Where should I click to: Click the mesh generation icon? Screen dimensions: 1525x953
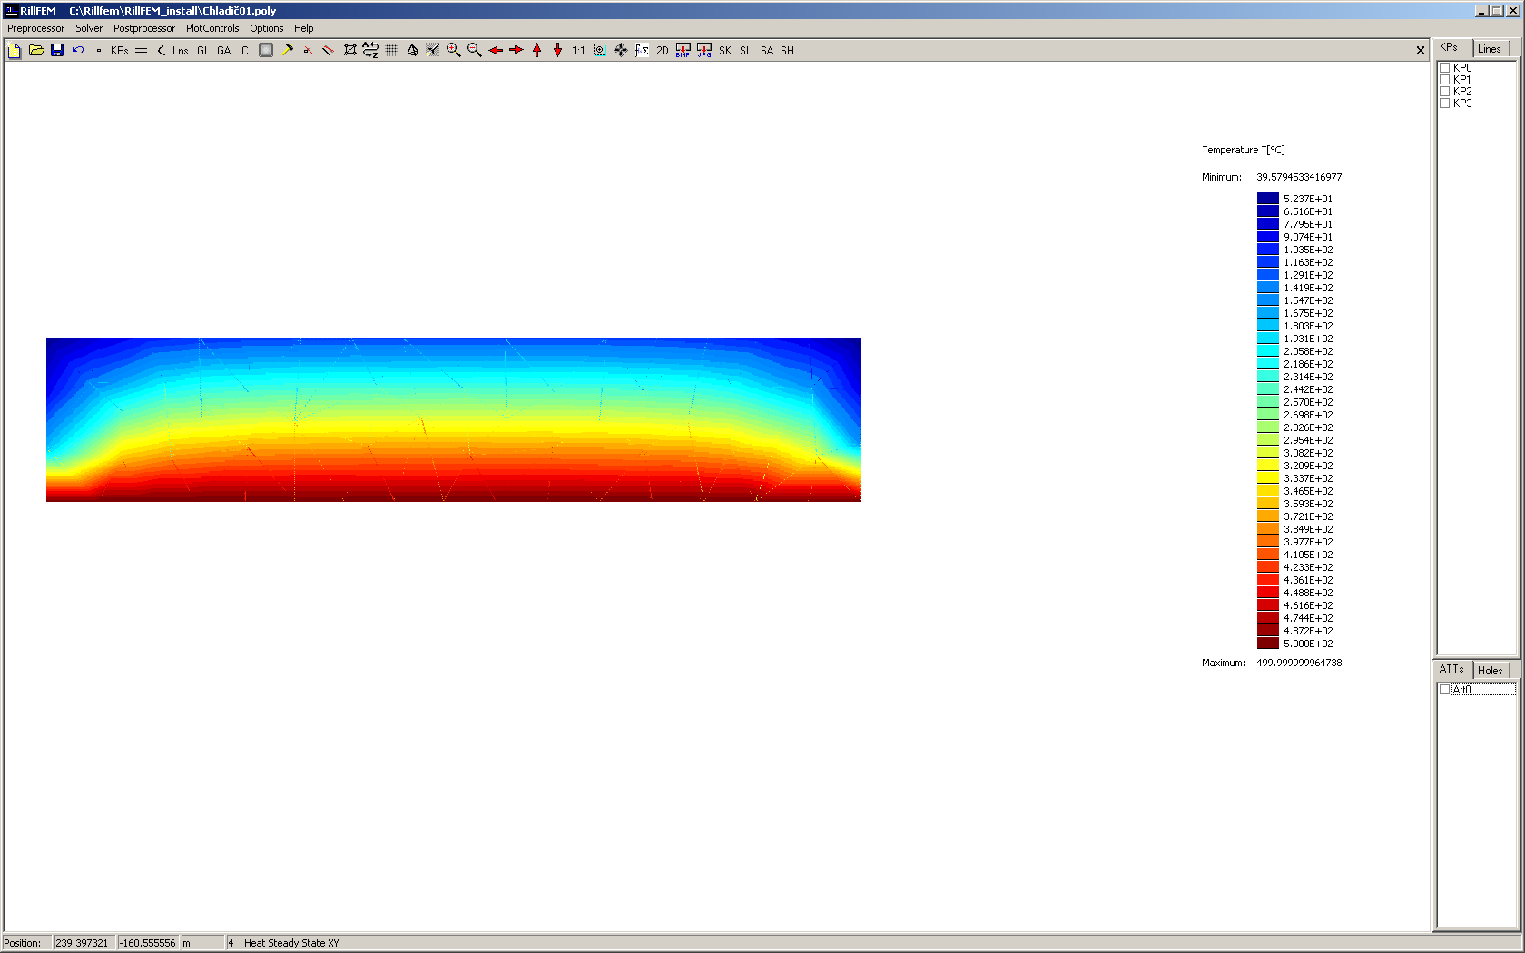coord(349,51)
